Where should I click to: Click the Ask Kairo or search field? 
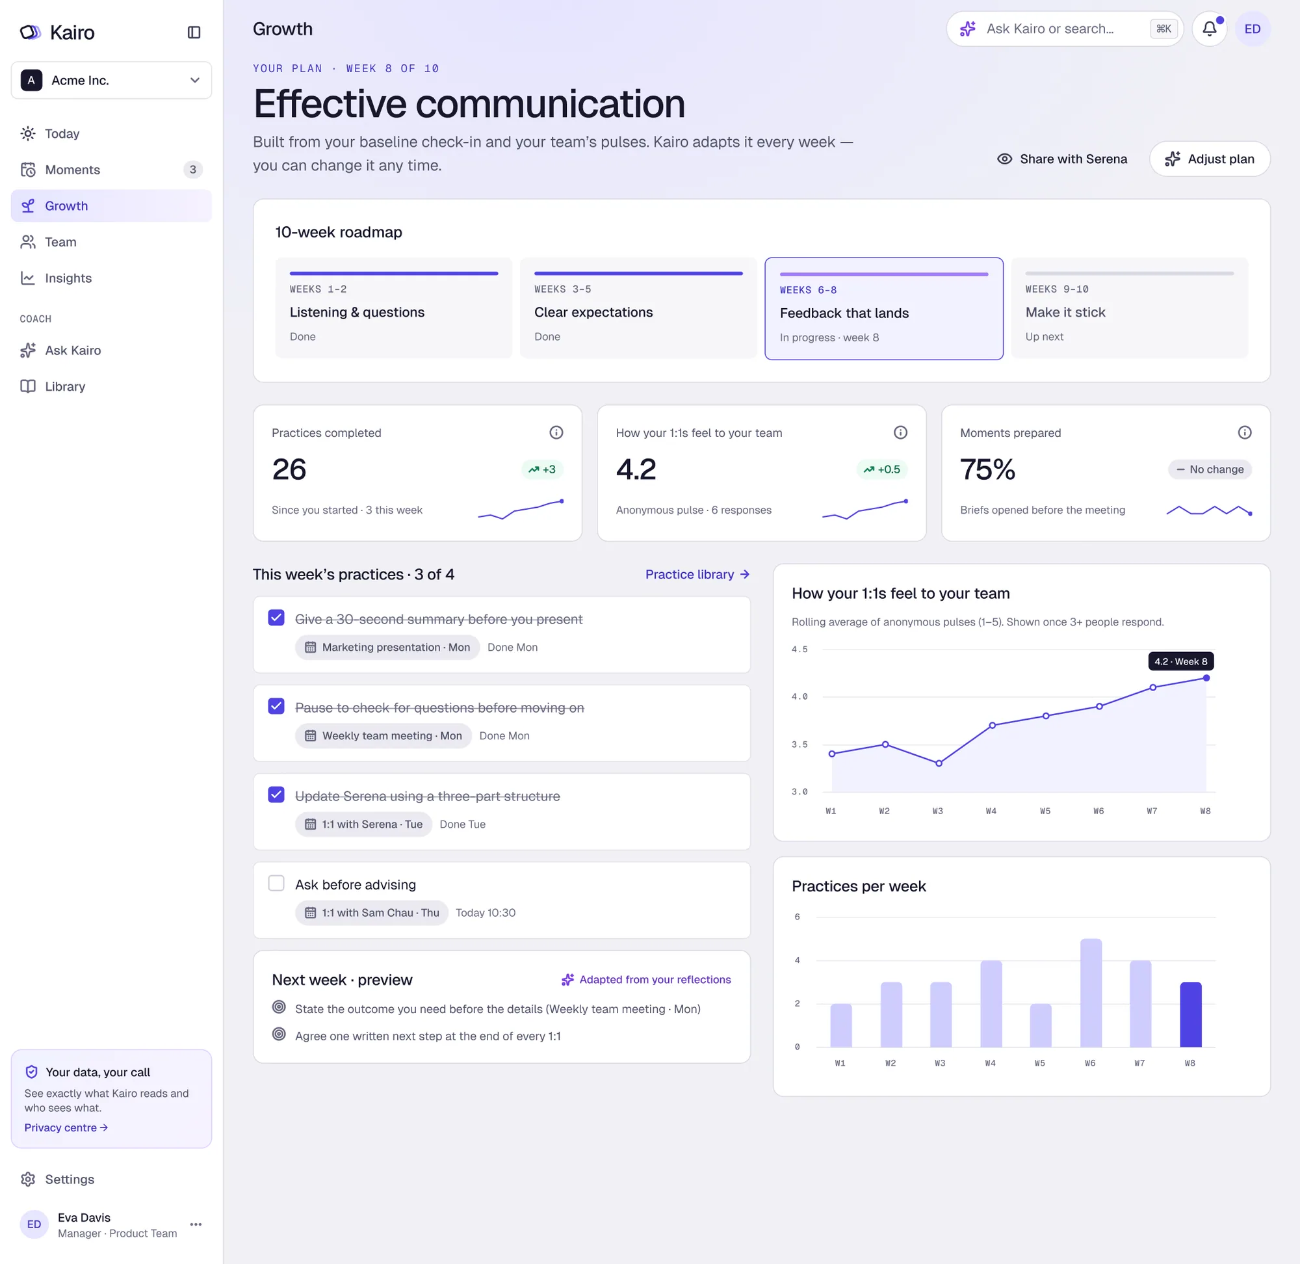1065,29
